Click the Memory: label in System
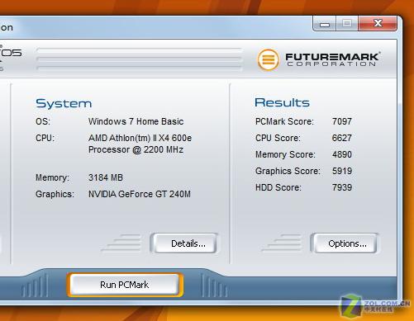 [52, 177]
